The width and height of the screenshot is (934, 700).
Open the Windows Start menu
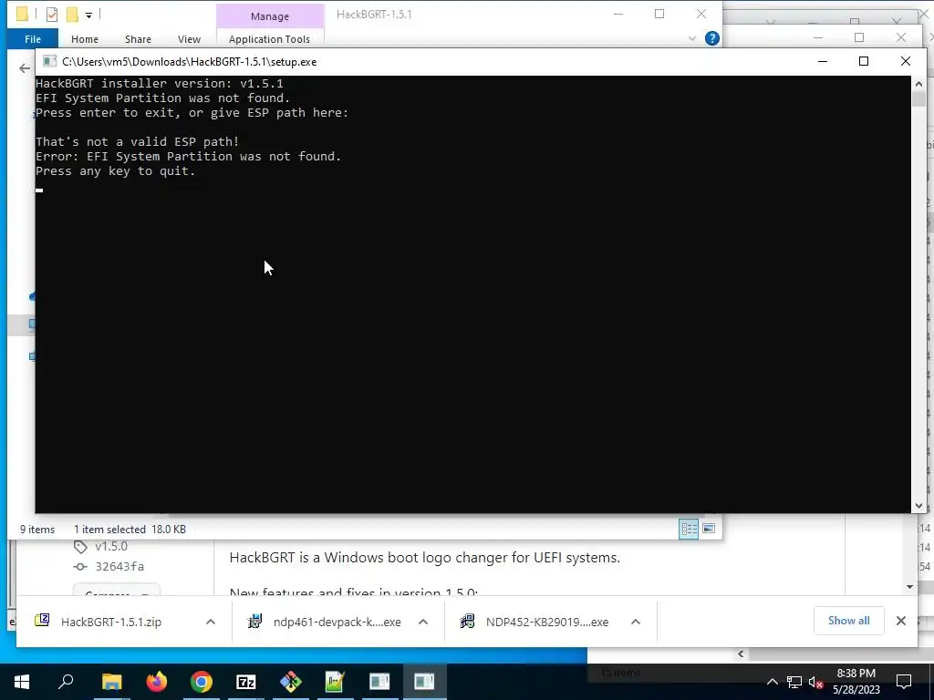(x=22, y=682)
